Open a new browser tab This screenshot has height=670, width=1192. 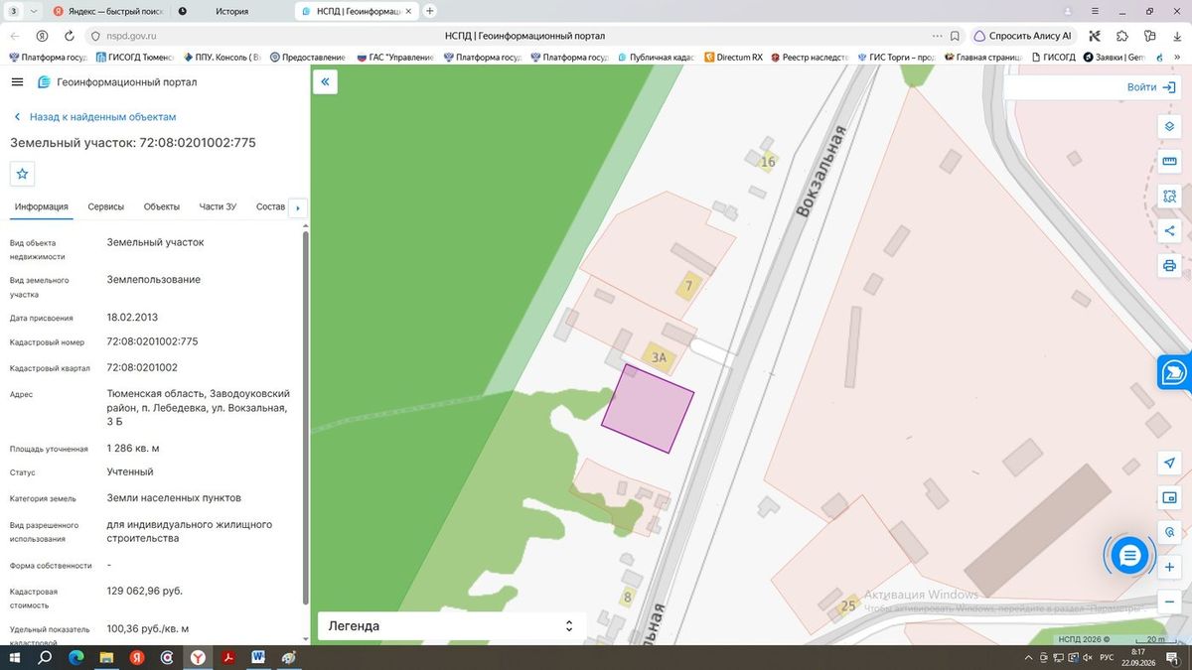430,11
